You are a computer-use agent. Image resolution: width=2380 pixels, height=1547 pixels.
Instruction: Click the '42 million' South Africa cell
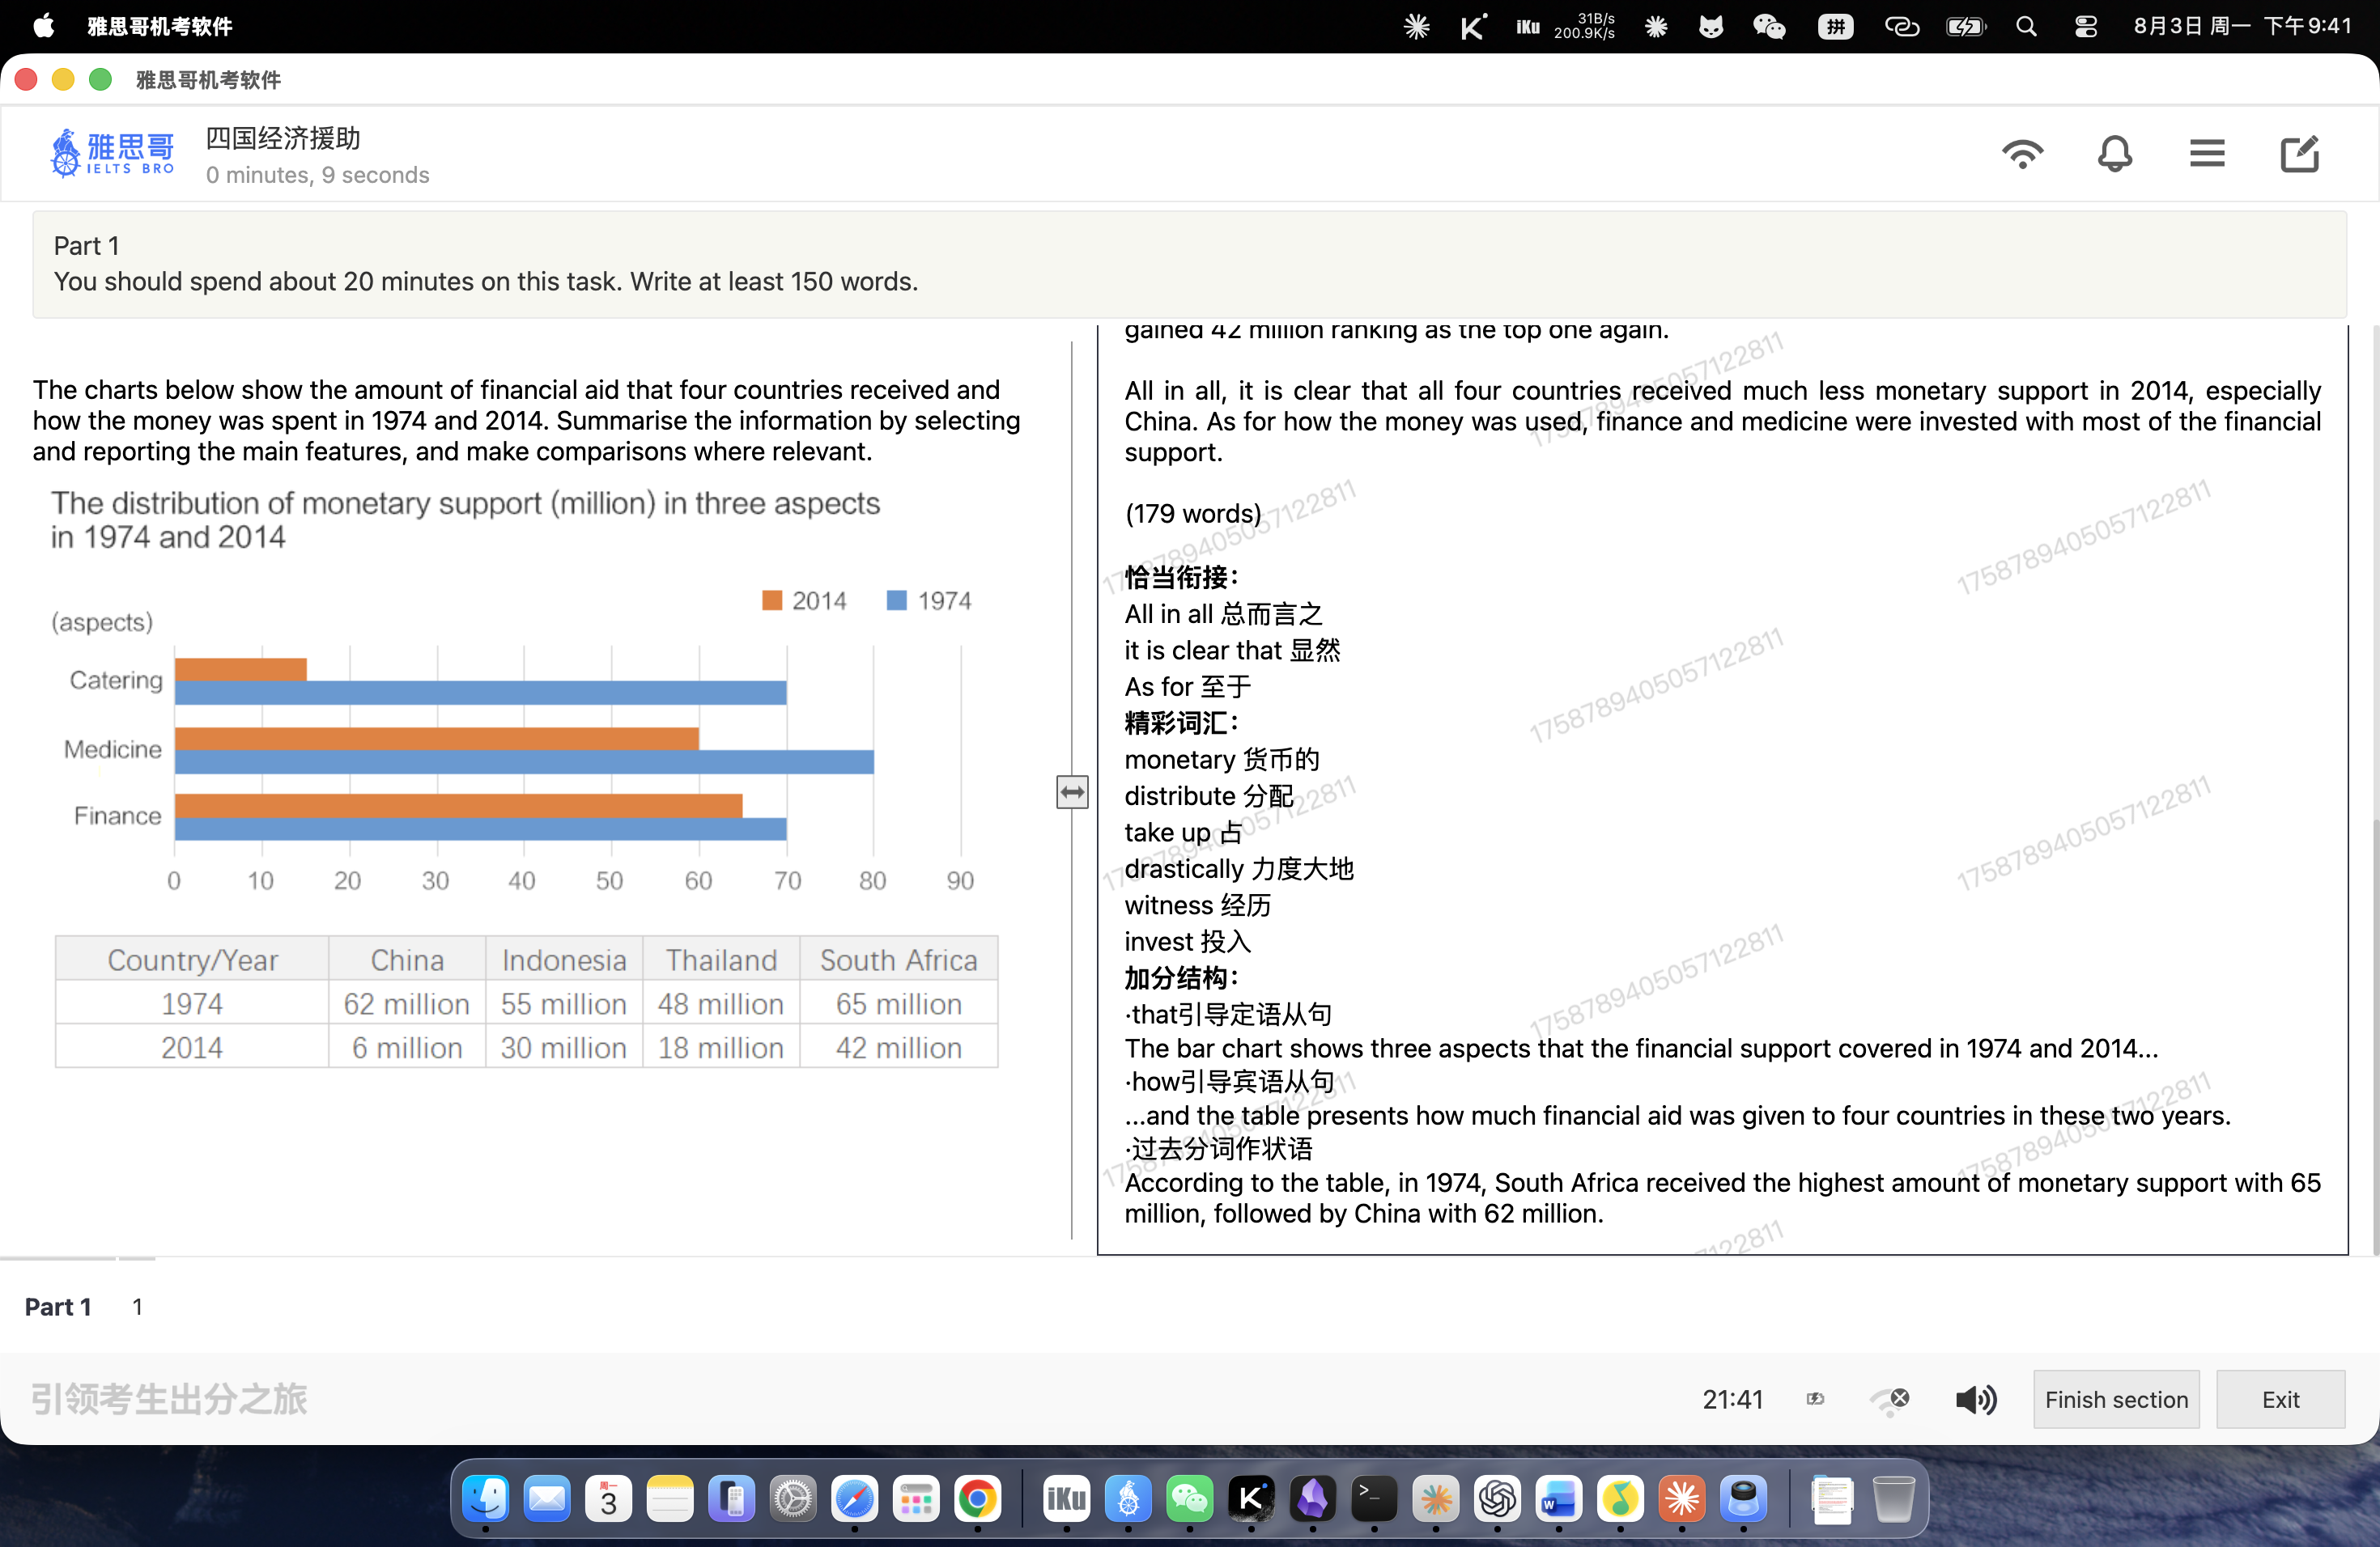tap(899, 1047)
